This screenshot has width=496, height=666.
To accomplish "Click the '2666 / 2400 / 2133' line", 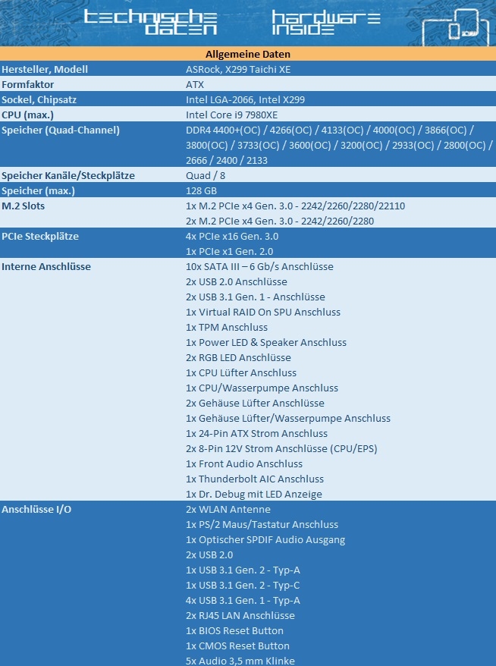I will click(x=227, y=161).
